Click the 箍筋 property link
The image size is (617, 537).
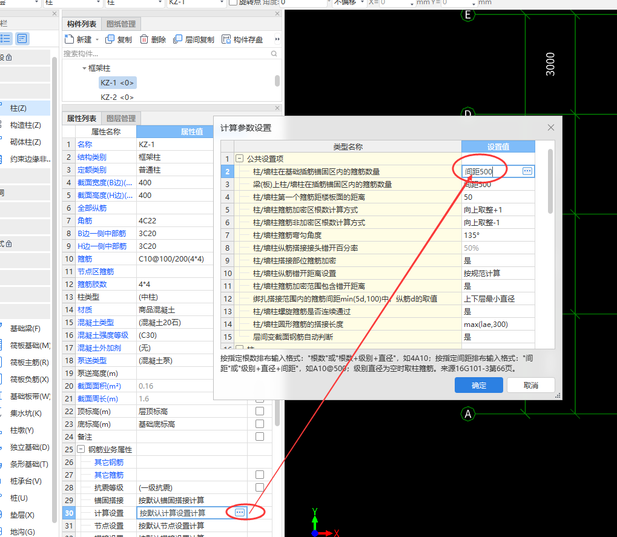(85, 259)
